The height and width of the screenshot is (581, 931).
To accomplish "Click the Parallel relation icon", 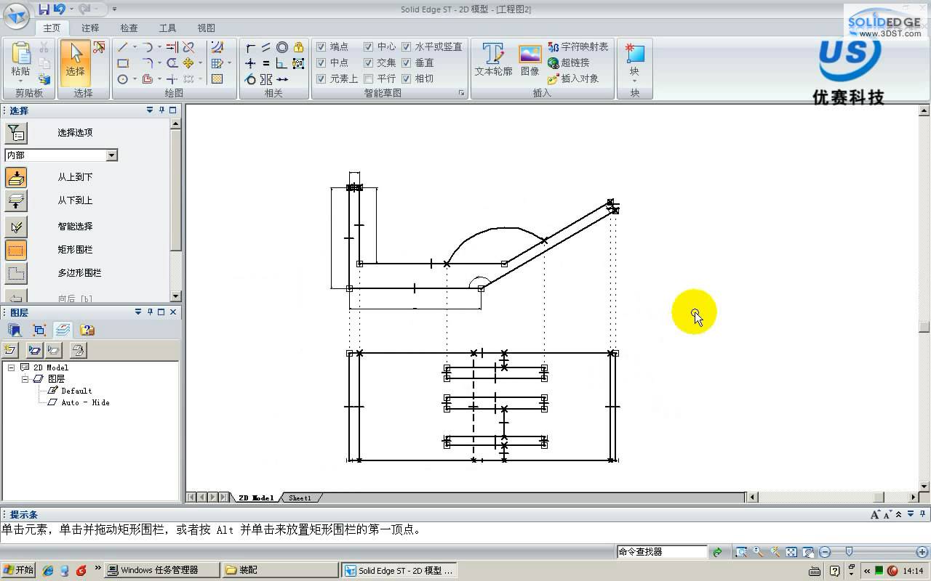I will tap(266, 47).
